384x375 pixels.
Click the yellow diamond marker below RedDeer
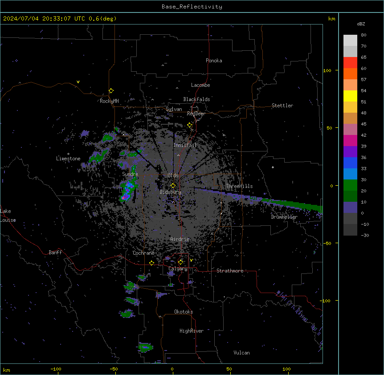(x=190, y=125)
